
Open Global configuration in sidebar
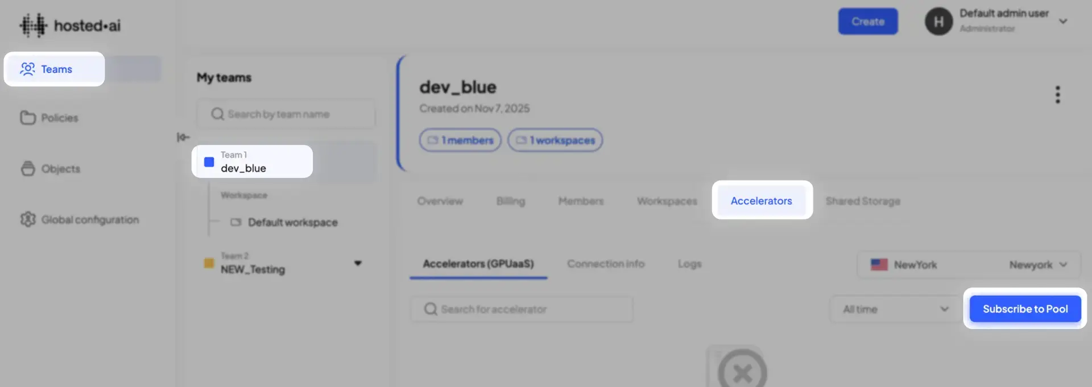pyautogui.click(x=80, y=219)
